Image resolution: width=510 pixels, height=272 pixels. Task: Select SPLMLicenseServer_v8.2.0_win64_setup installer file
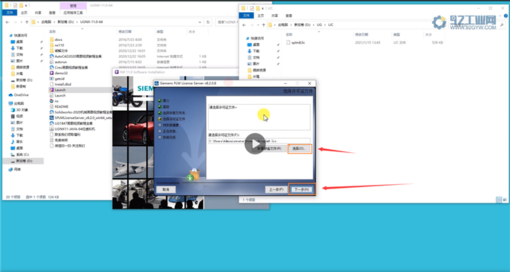point(81,118)
